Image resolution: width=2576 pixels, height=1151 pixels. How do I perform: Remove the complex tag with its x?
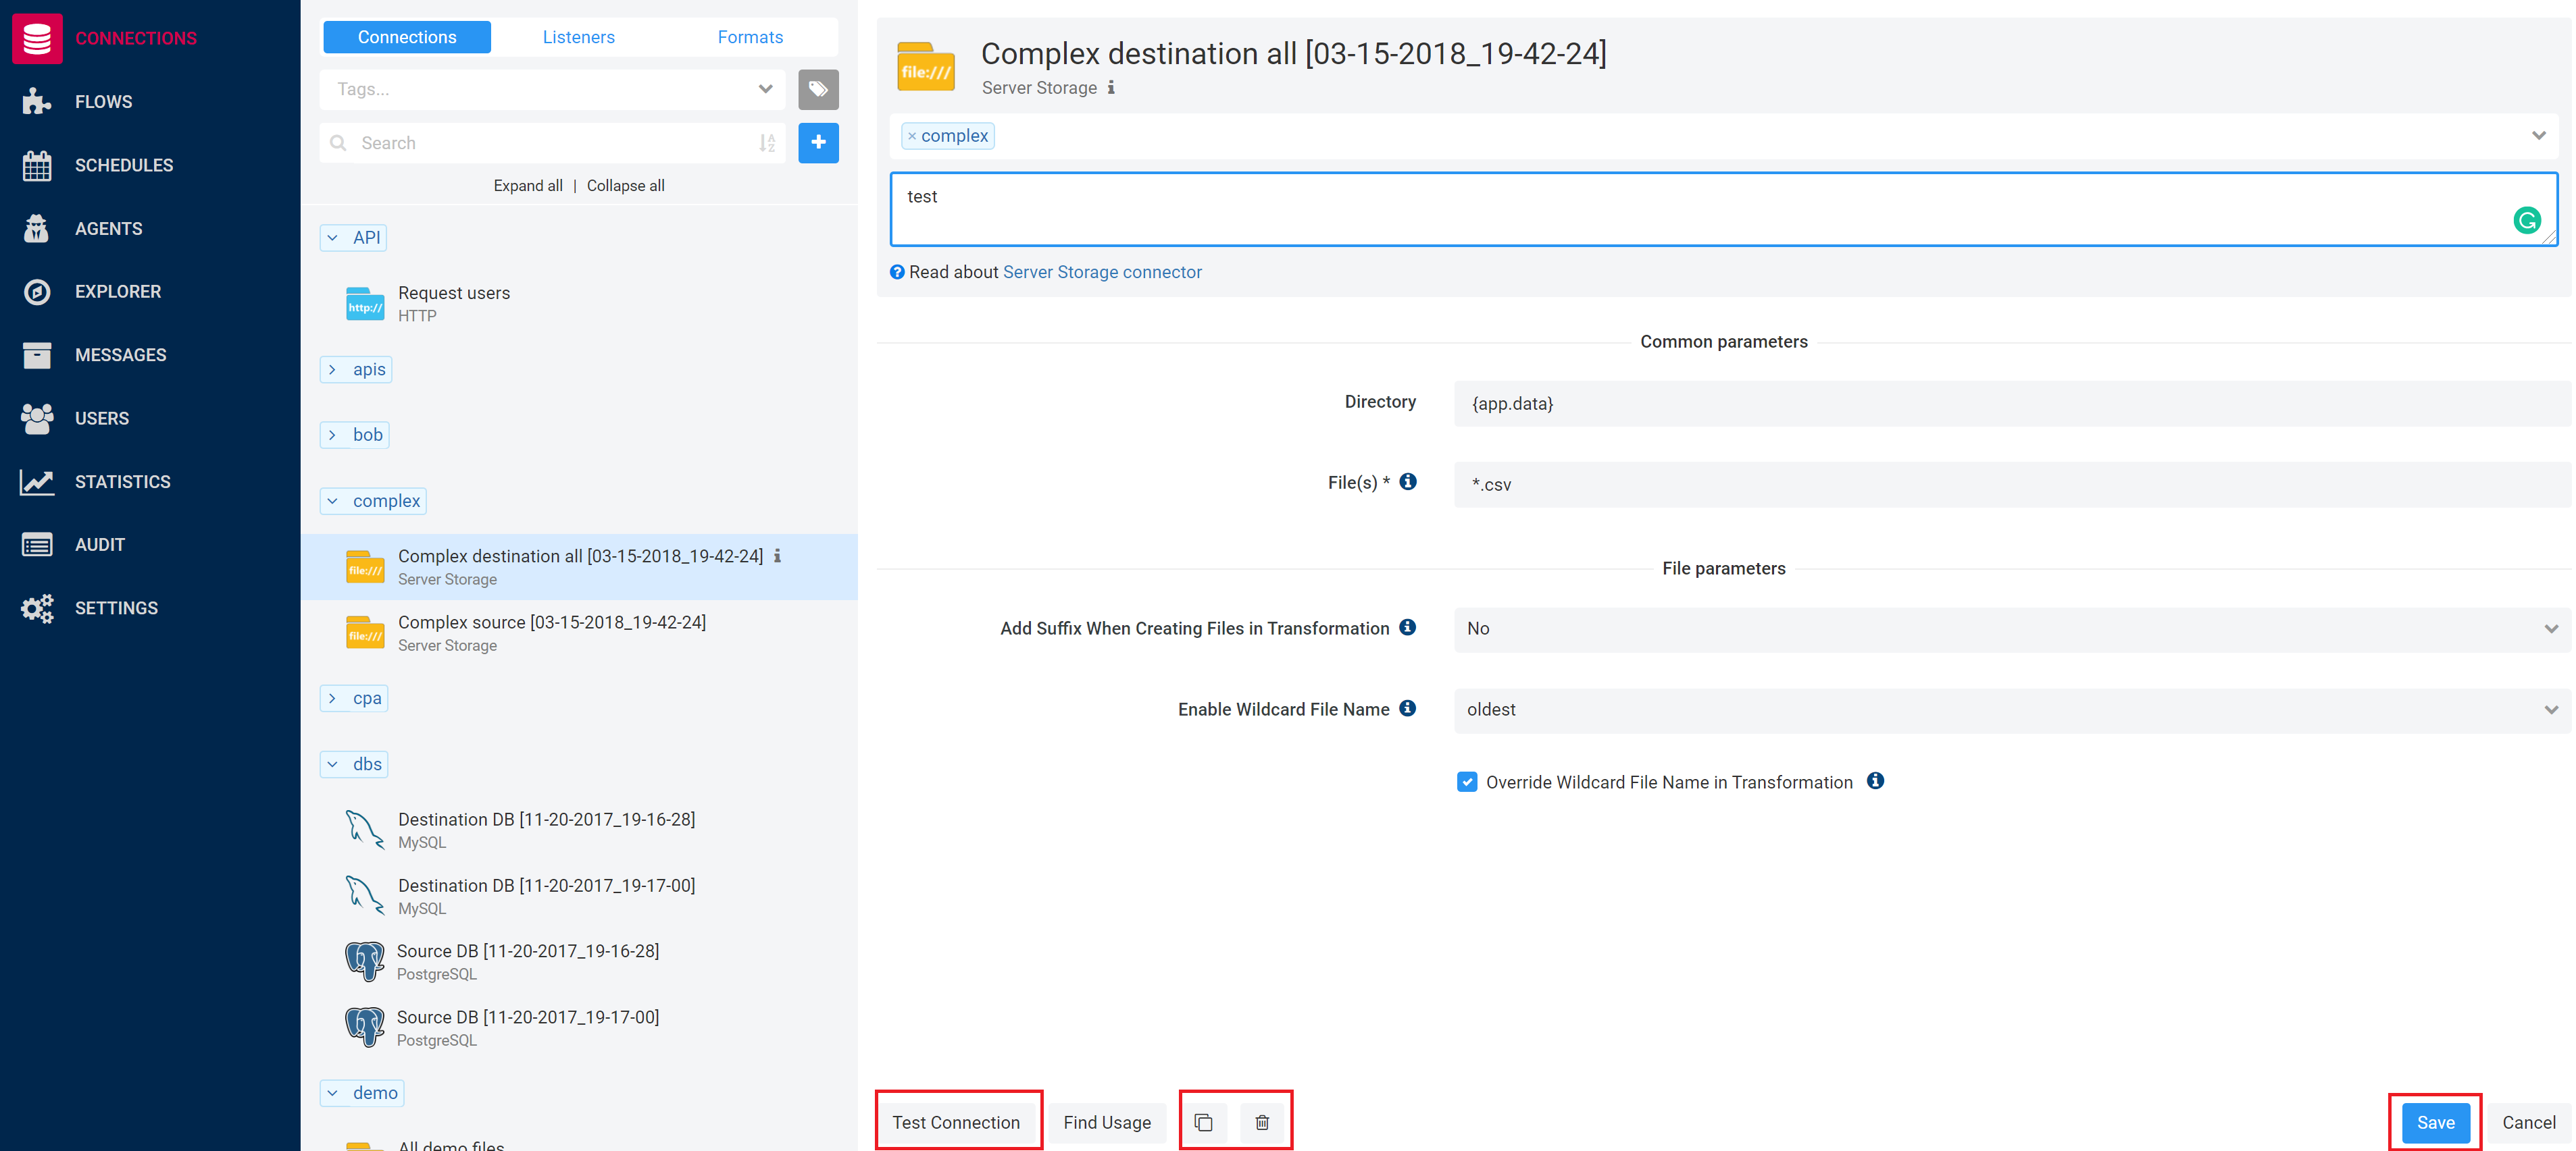(x=911, y=136)
